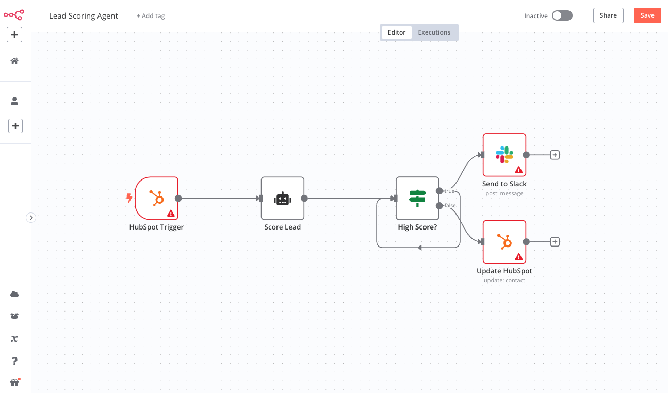Image resolution: width=668 pixels, height=393 pixels.
Task: Switch to the Editor tab
Action: (x=397, y=32)
